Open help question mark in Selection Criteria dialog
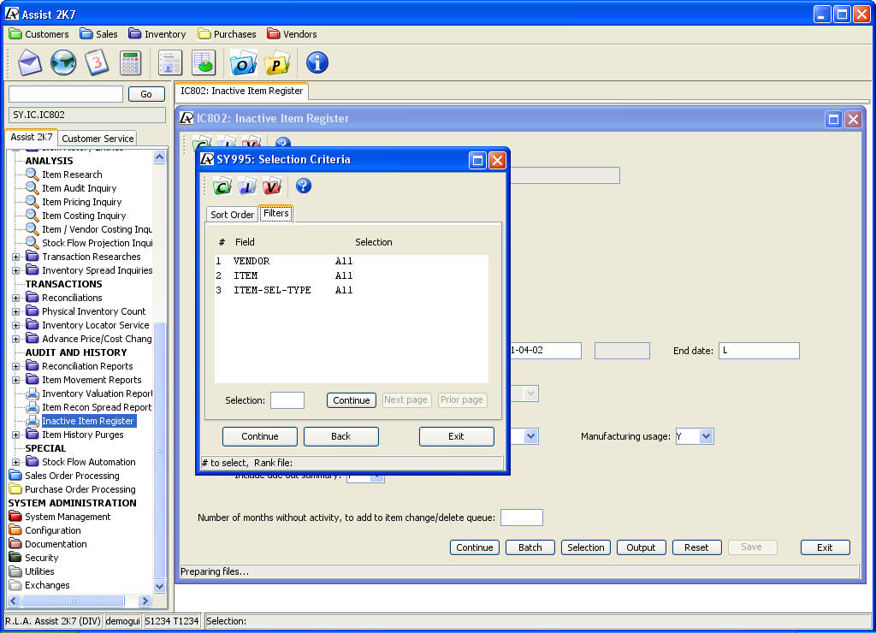 (x=303, y=186)
